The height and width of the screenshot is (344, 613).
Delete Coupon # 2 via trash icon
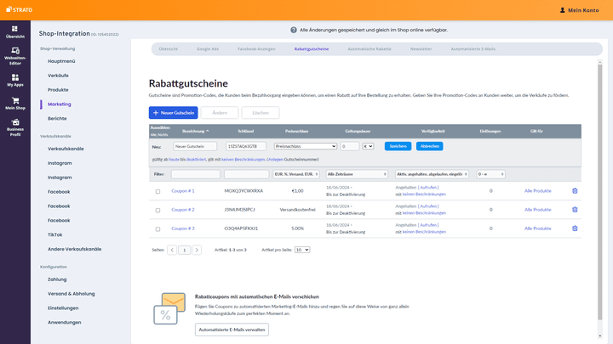coord(575,210)
